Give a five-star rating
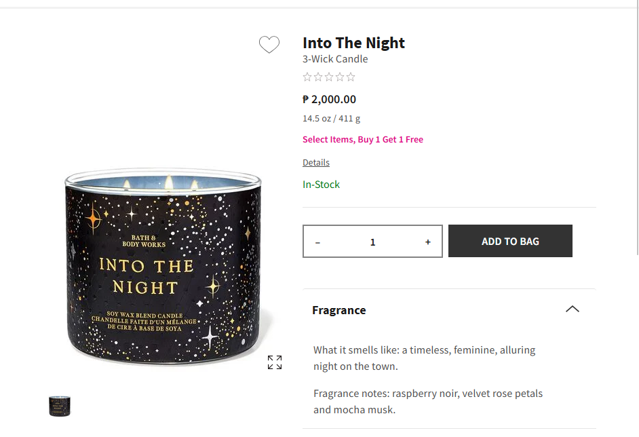Screen dimensions: 639x437 coord(351,77)
